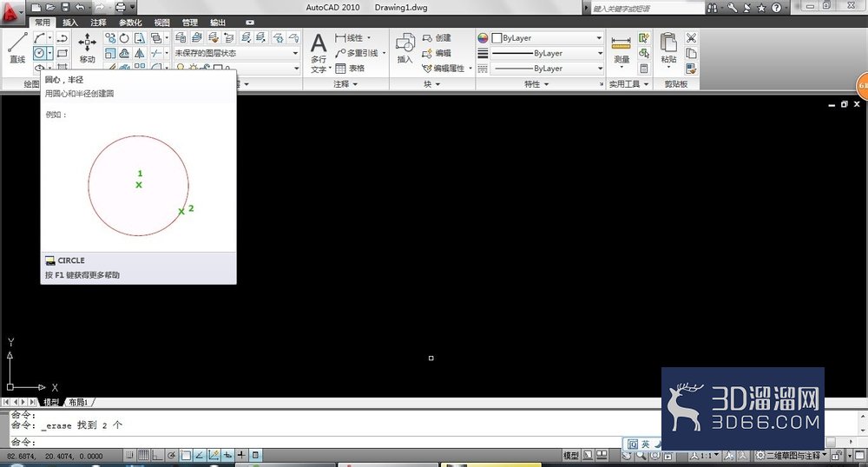Open the lineweight ByLayer dropdown

coord(547,53)
